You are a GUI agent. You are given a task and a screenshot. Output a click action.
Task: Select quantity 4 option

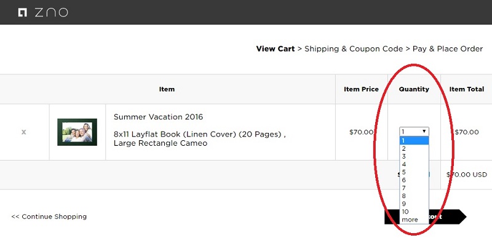click(414, 164)
